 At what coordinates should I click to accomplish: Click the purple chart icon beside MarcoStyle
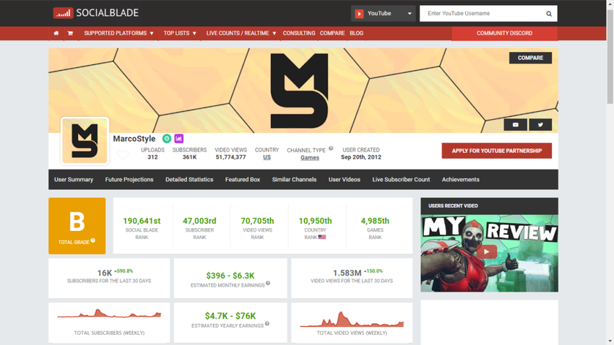coord(179,139)
